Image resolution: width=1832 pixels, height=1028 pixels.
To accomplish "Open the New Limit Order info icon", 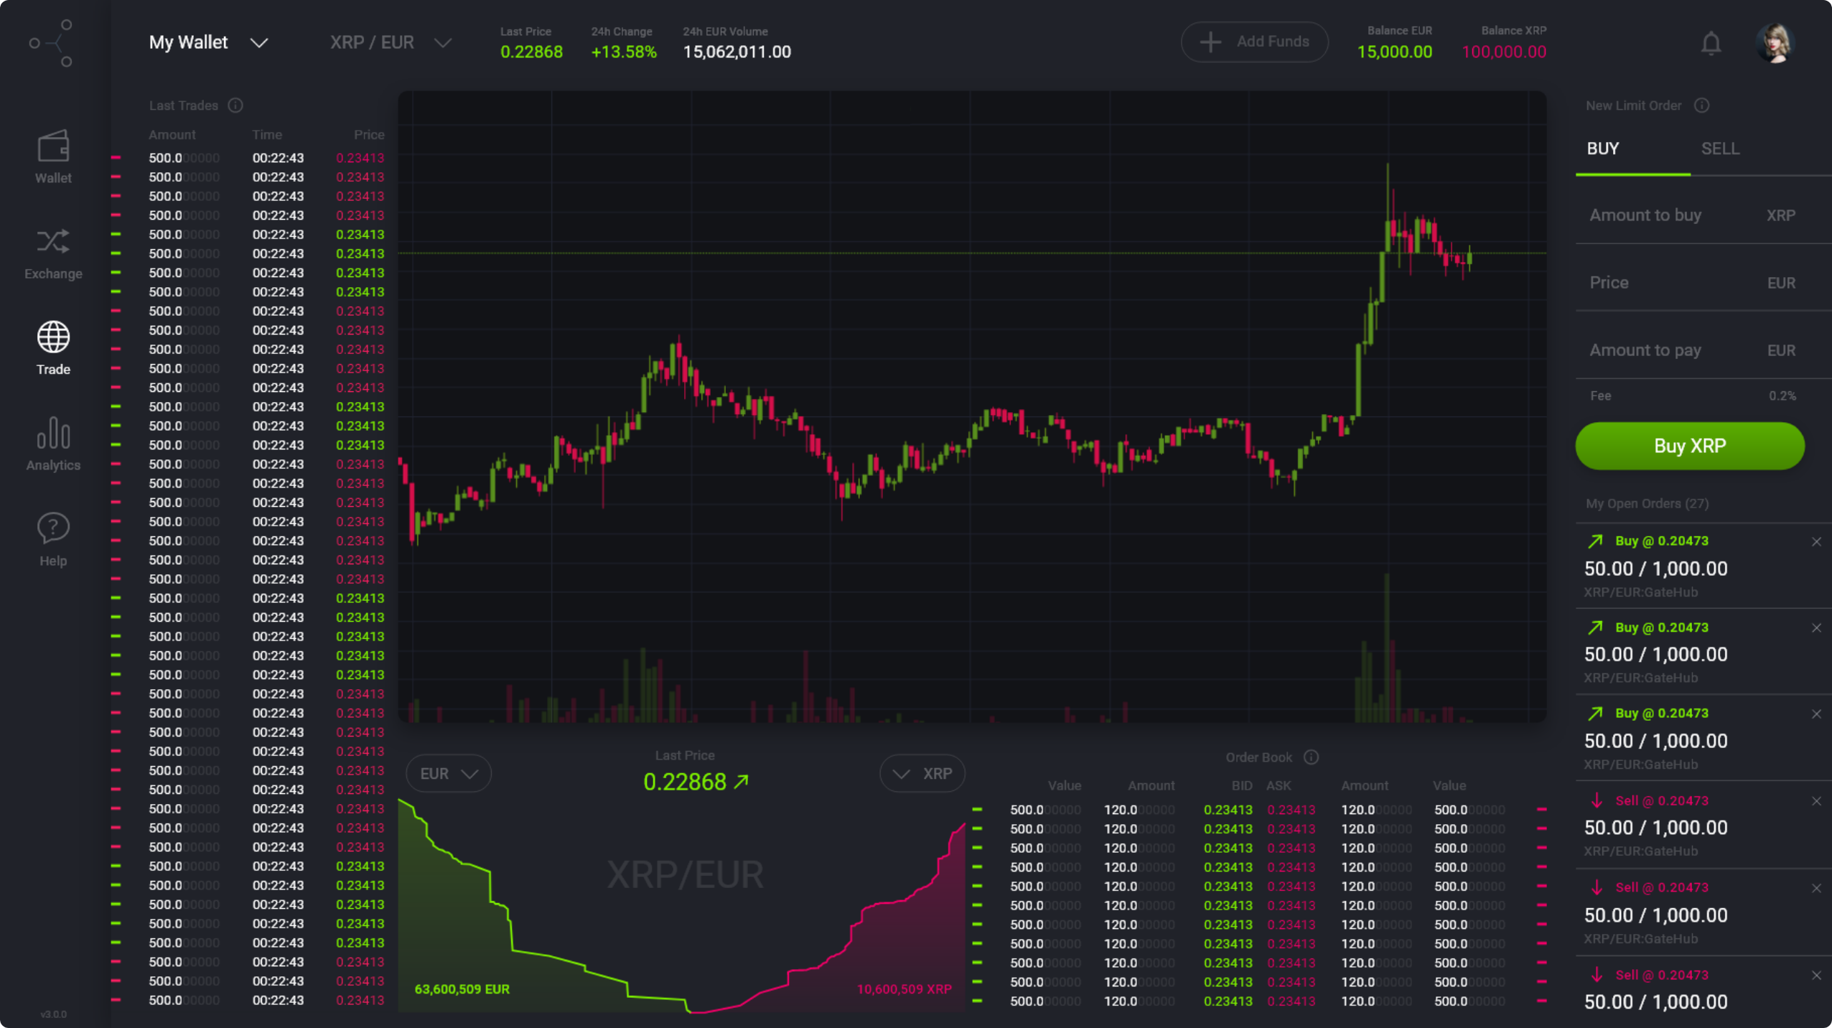I will coord(1703,105).
